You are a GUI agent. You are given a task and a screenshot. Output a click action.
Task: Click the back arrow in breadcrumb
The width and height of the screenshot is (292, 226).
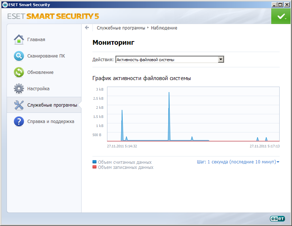click(x=87, y=28)
